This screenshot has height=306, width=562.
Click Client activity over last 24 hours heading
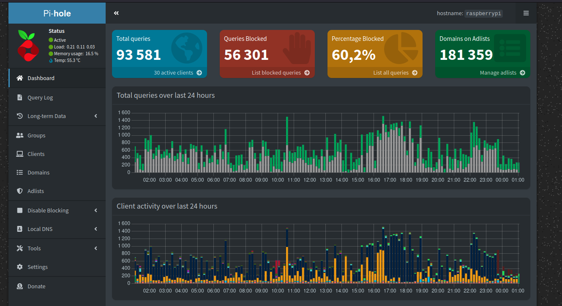point(167,206)
